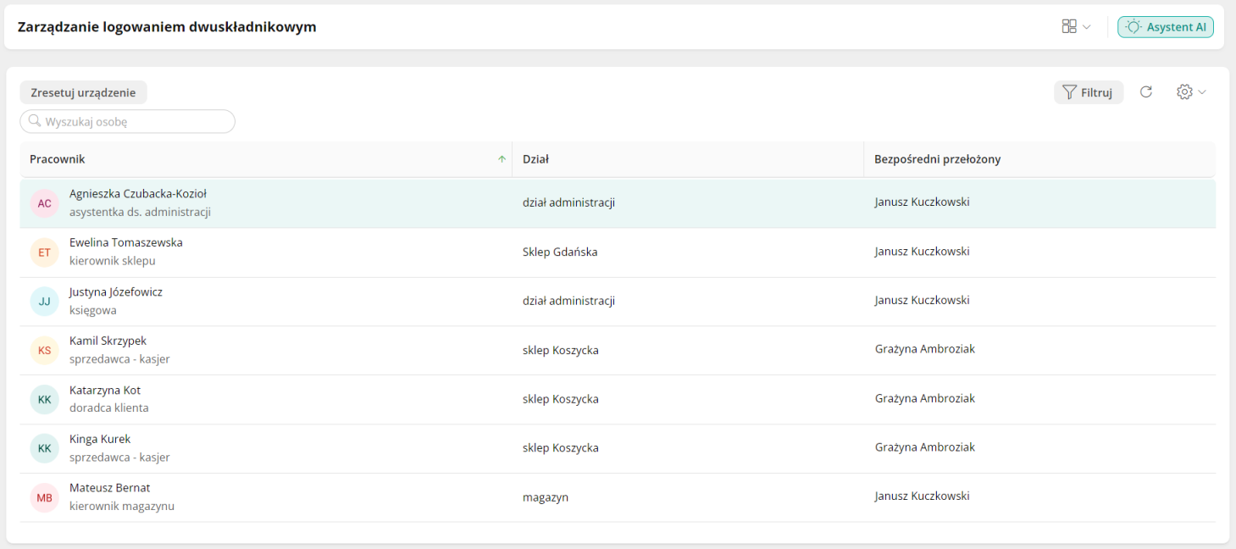
Task: Open the gear settings dropdown
Action: [x=1190, y=92]
